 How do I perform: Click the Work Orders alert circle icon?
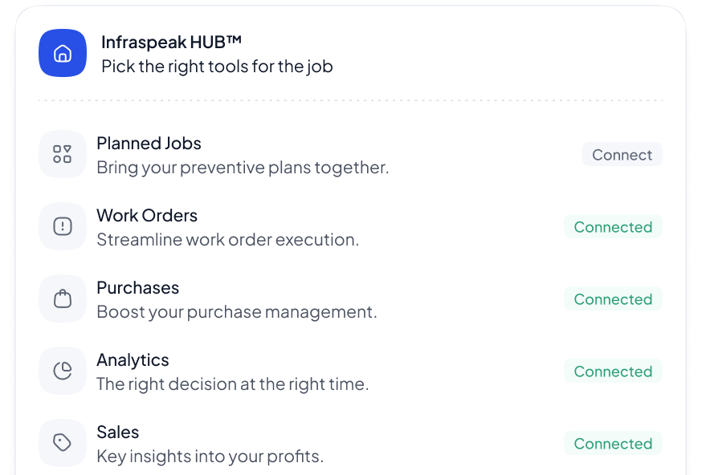point(62,225)
